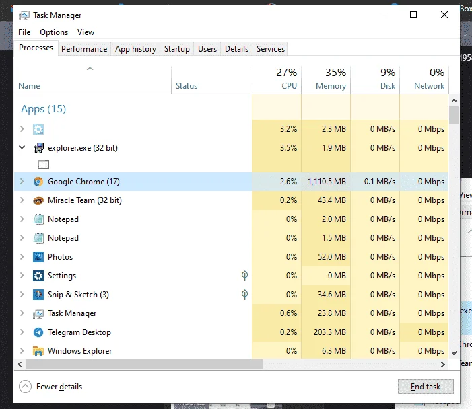Switch to the Performance tab
Screen dimensions: 472x409
click(x=84, y=49)
